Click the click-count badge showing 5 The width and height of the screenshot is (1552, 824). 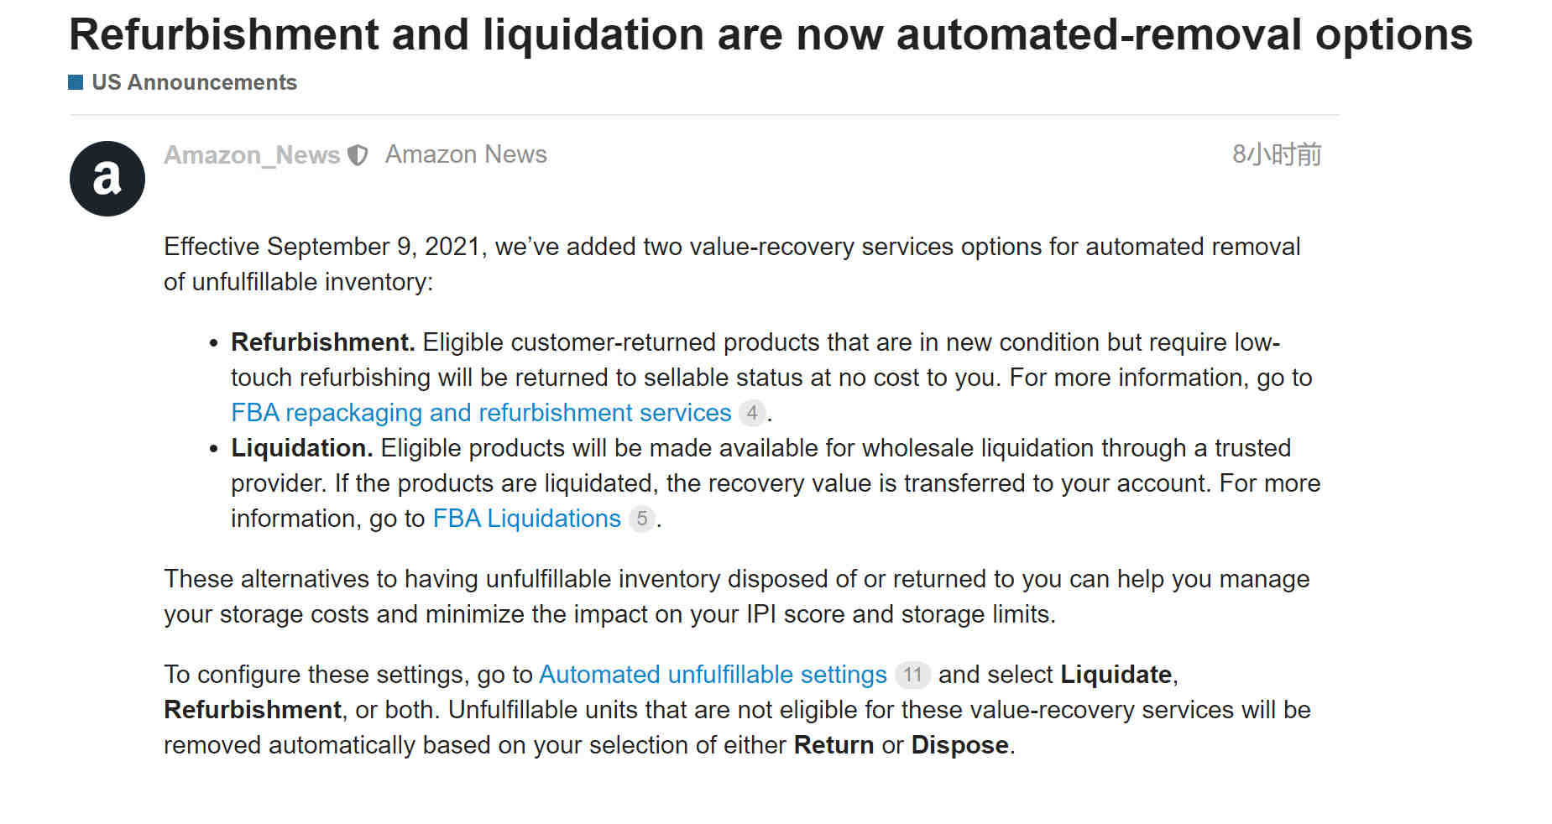click(641, 519)
